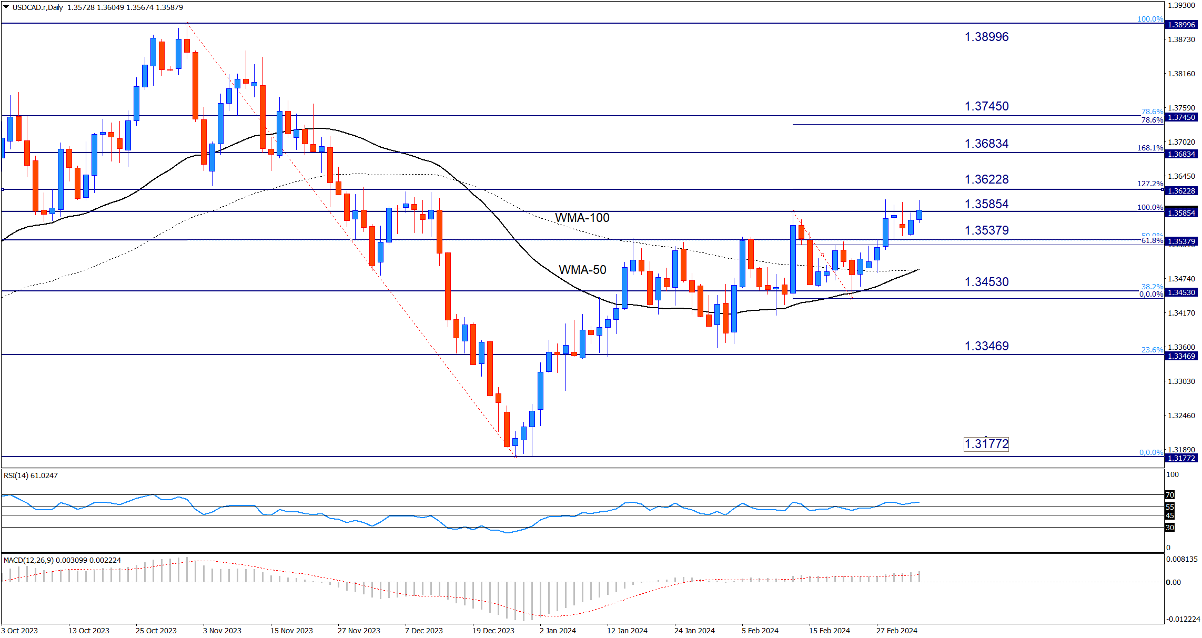
Task: Click the 1.37450 price tag on the axis
Action: (x=1181, y=117)
